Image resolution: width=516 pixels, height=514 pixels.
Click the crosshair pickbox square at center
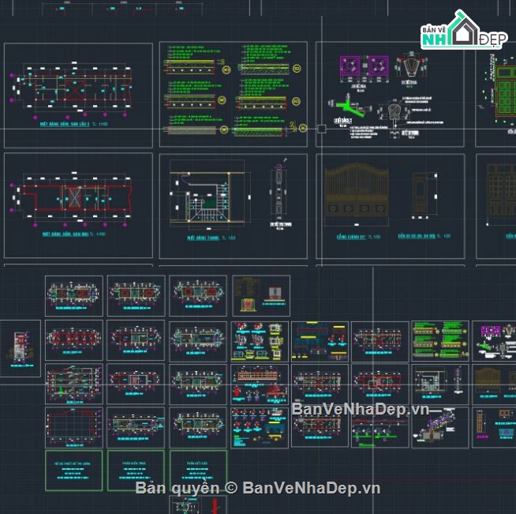pyautogui.click(x=321, y=129)
